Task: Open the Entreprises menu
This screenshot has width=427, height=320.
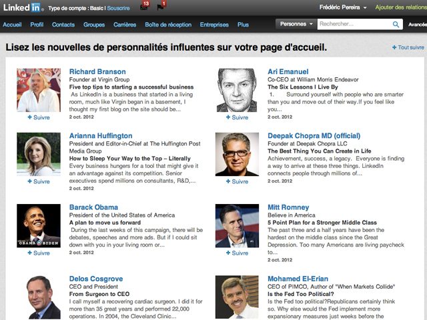Action: [214, 25]
